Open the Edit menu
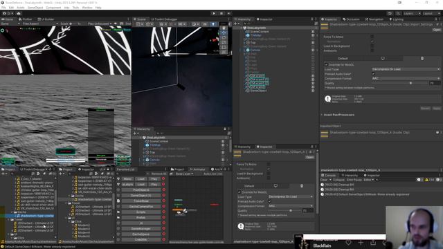The height and width of the screenshot is (249, 443). (11, 8)
